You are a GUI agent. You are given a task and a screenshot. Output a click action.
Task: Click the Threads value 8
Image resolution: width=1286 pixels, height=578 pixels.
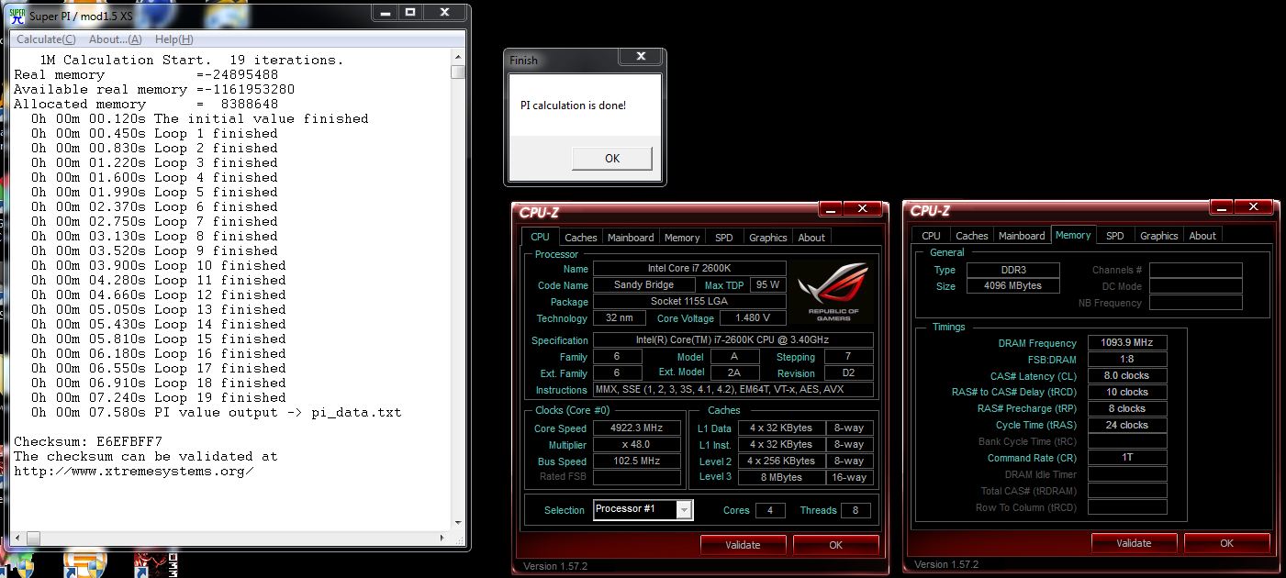tap(855, 510)
